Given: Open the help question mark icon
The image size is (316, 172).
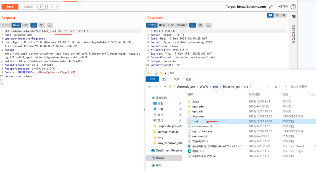Looking at the screenshot, I should [x=293, y=7].
